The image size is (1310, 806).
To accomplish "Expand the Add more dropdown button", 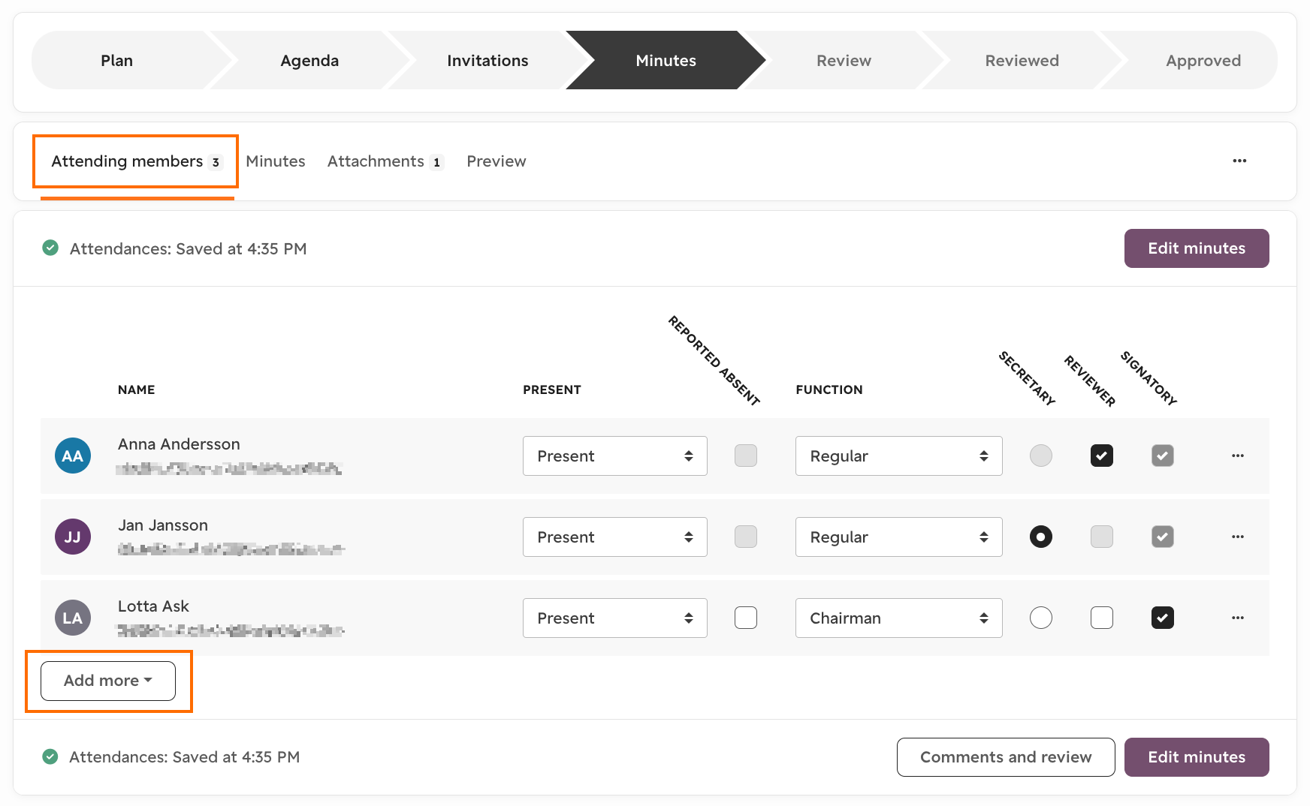I will [108, 681].
